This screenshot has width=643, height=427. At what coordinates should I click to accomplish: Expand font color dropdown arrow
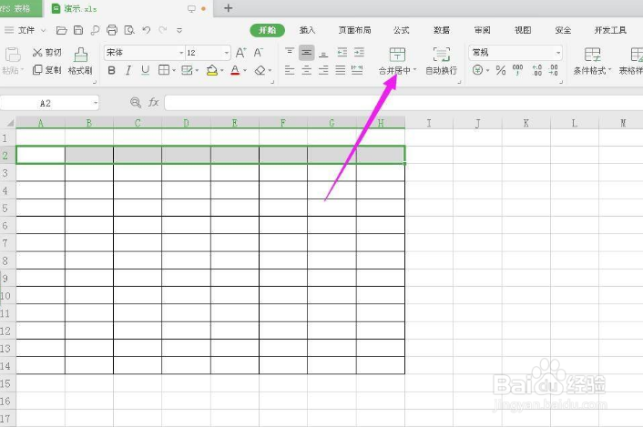[x=245, y=70]
